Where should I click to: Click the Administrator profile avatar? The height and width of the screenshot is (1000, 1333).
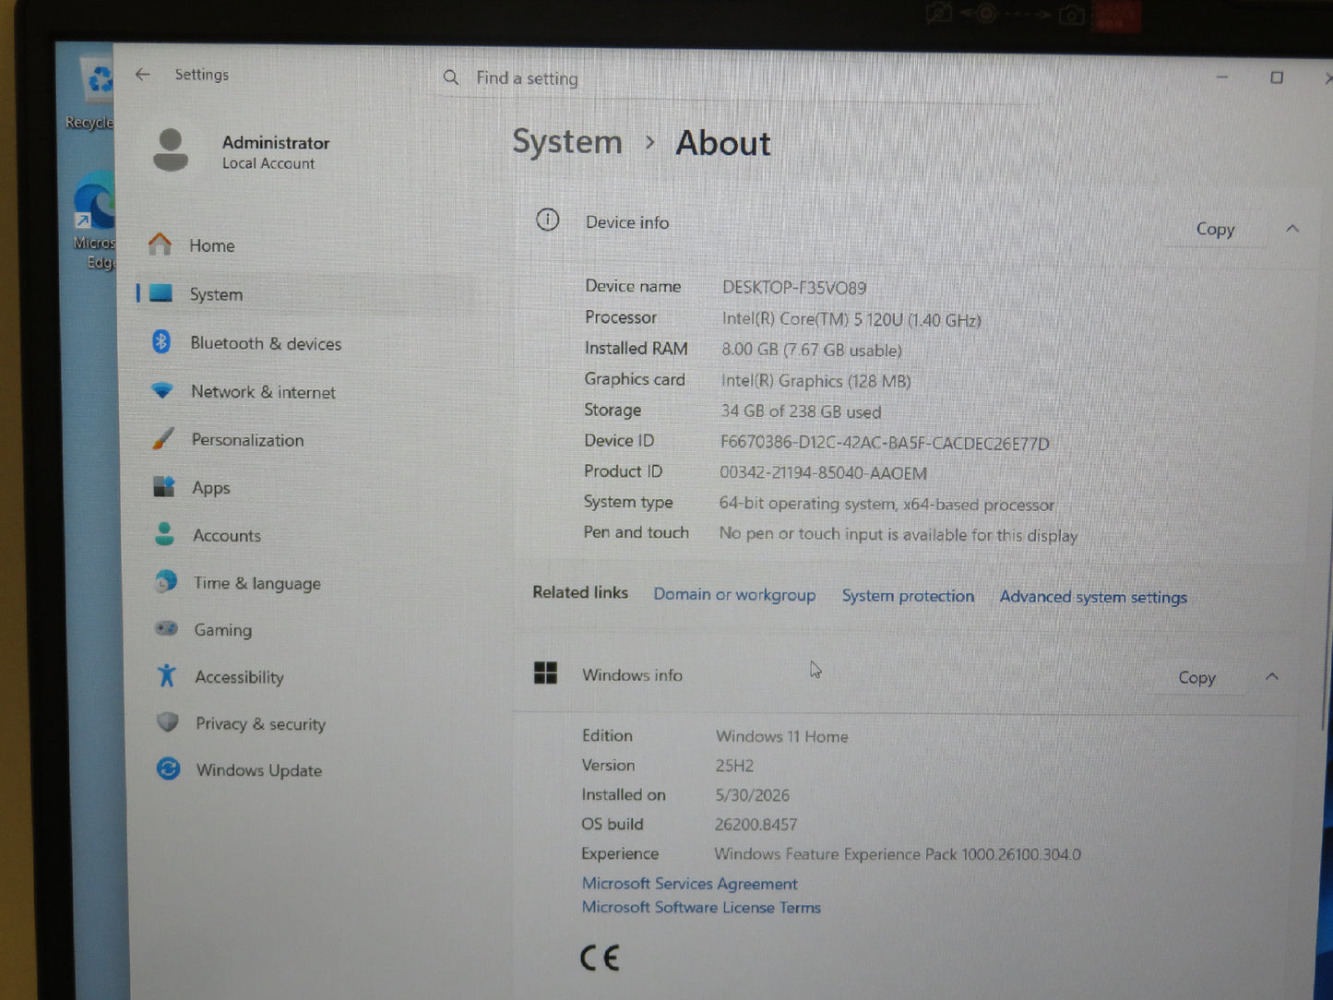(x=171, y=149)
